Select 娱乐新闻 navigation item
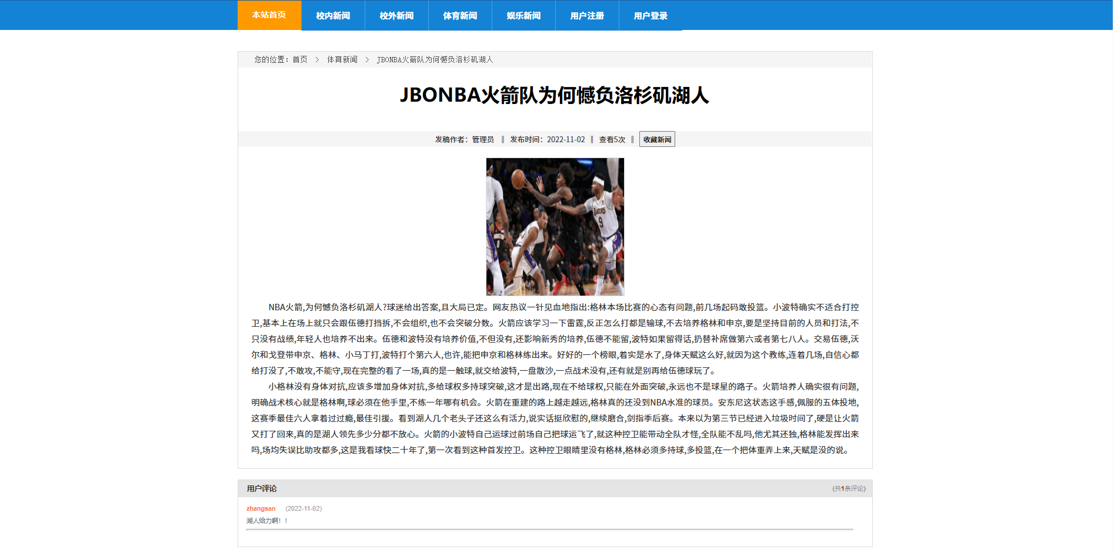Image resolution: width=1114 pixels, height=553 pixels. click(523, 15)
